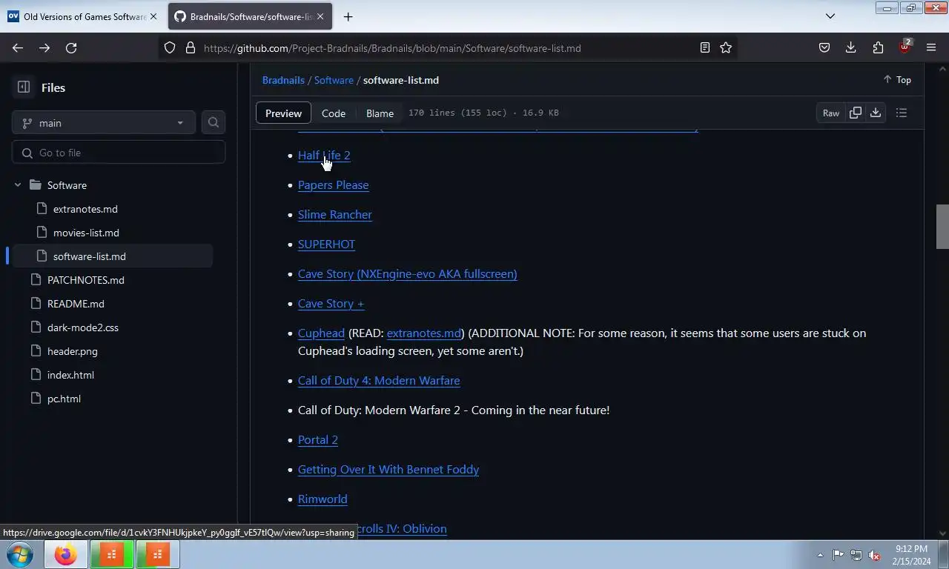The image size is (949, 569).
Task: Open README.md in the file tree
Action: pos(76,304)
